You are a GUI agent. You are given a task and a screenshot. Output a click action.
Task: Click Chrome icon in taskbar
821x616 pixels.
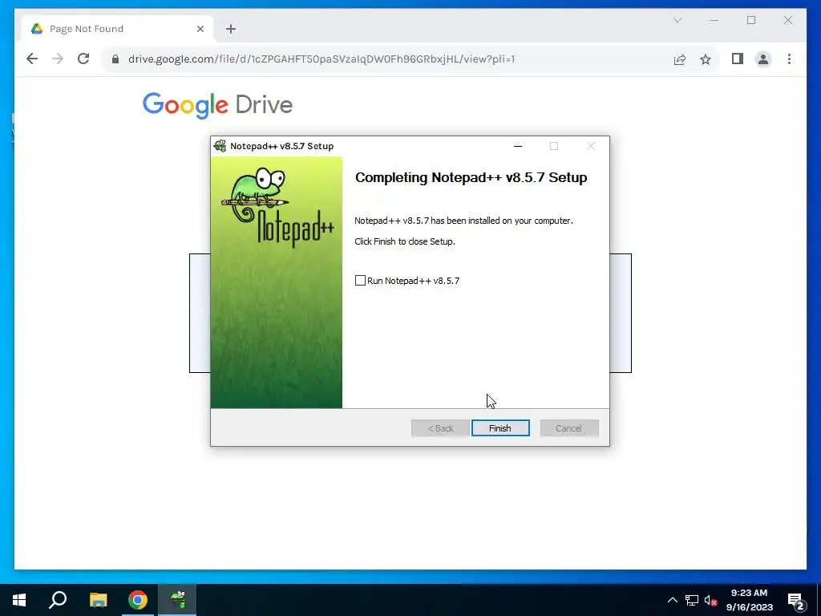(x=138, y=600)
